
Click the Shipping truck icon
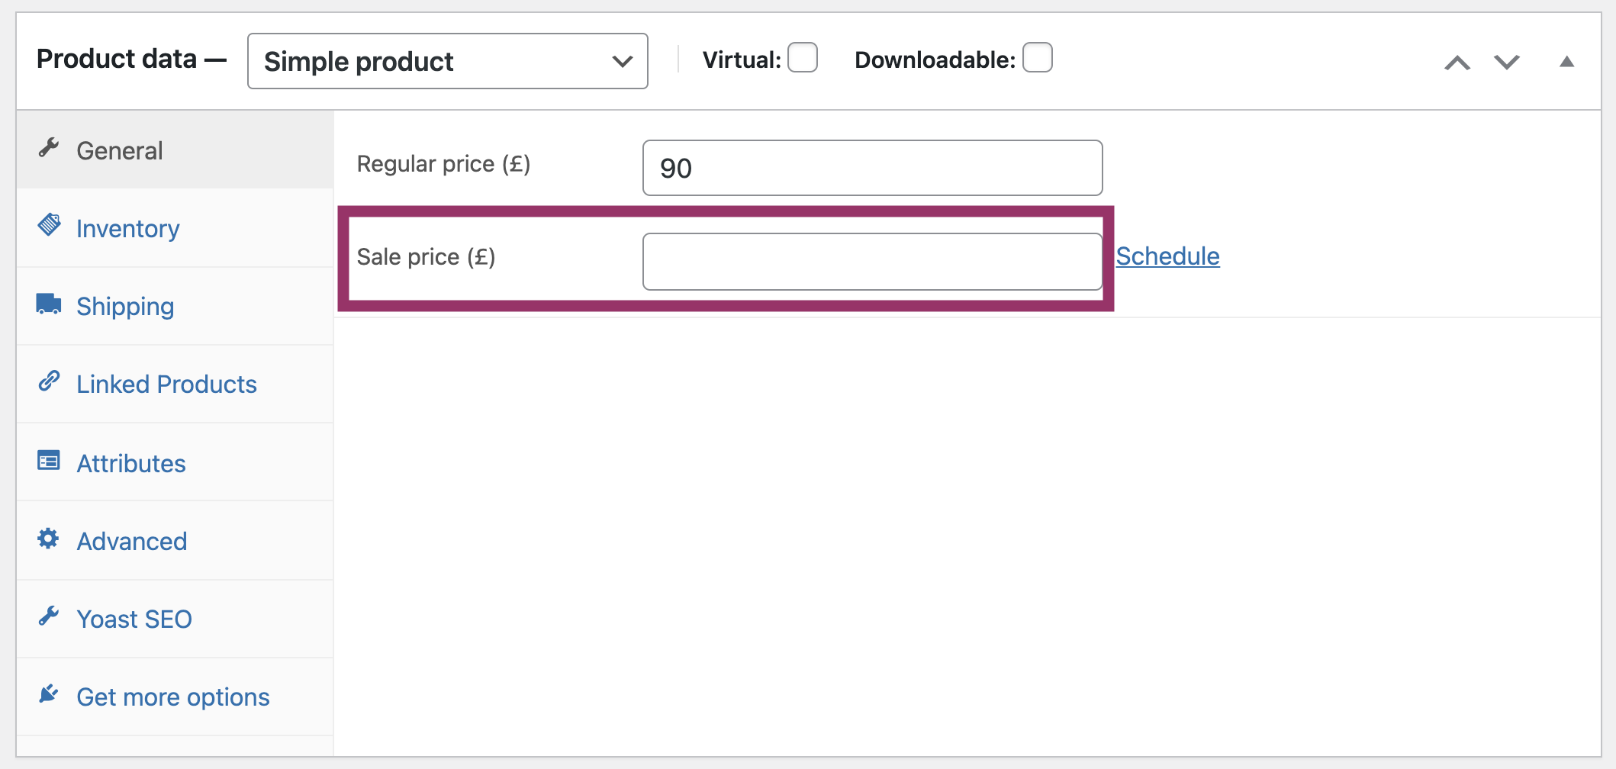click(49, 304)
